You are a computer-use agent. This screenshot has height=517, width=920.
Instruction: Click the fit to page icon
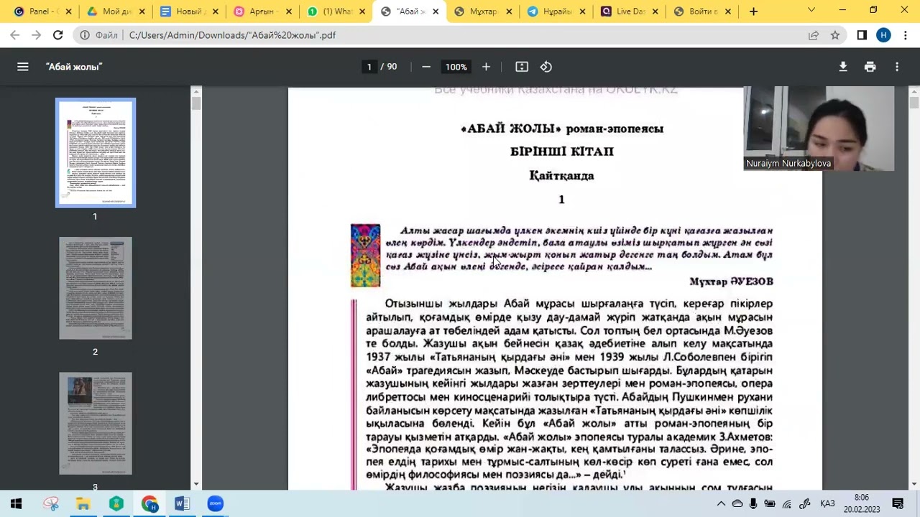522,67
